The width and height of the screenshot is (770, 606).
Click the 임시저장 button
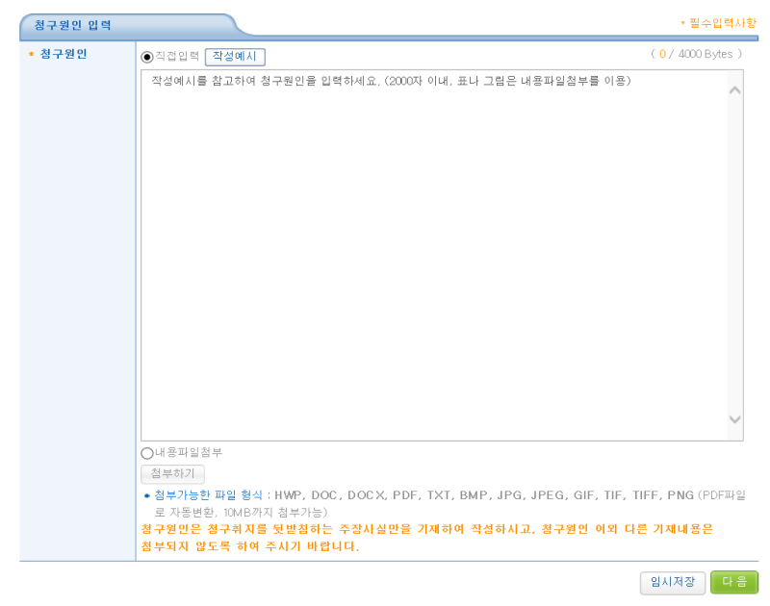point(672,583)
